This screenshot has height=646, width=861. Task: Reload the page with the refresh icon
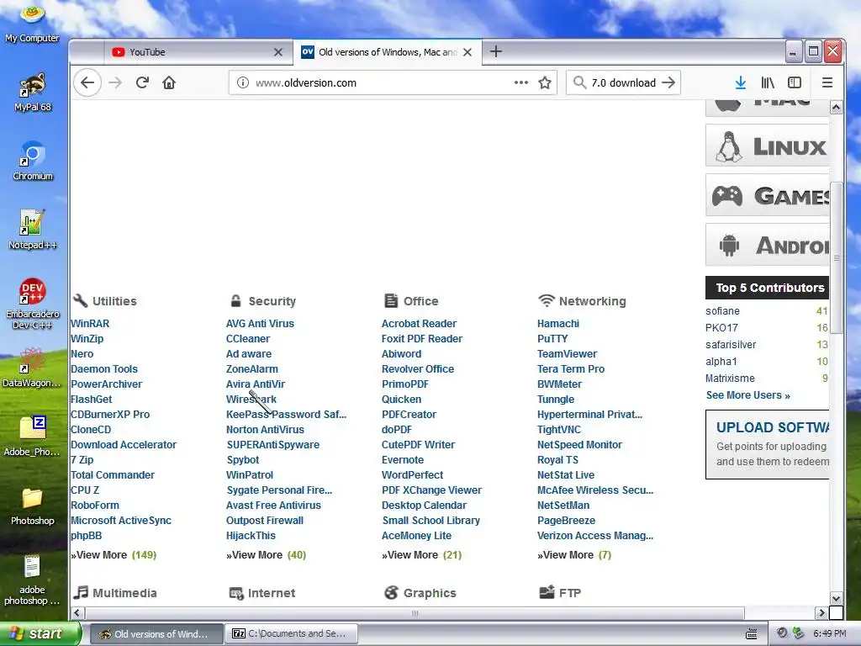(x=142, y=82)
